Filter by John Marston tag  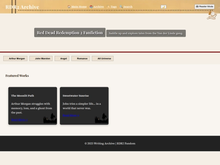click(x=41, y=59)
